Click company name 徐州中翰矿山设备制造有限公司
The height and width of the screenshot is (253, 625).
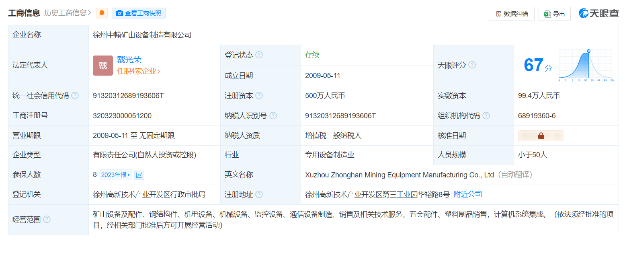pos(142,35)
